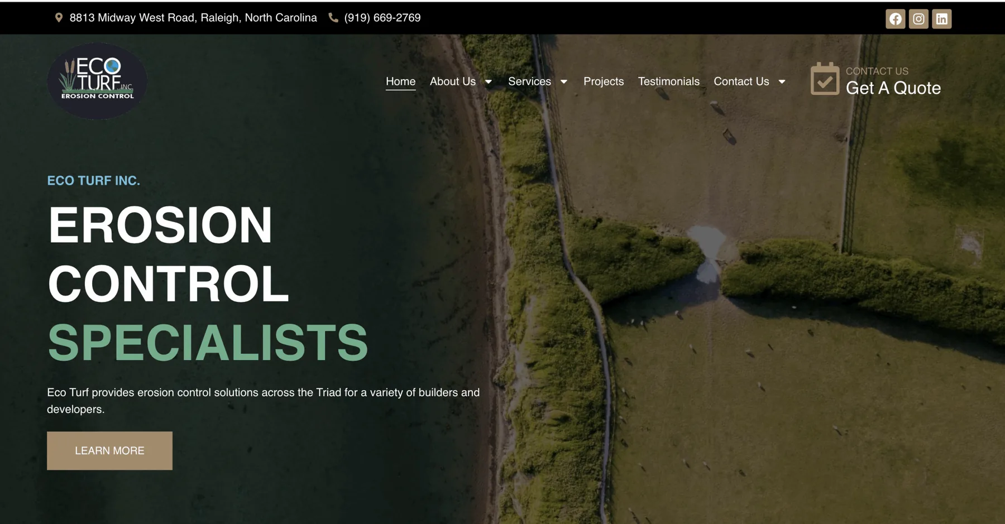Click the Learn More button

click(x=109, y=450)
